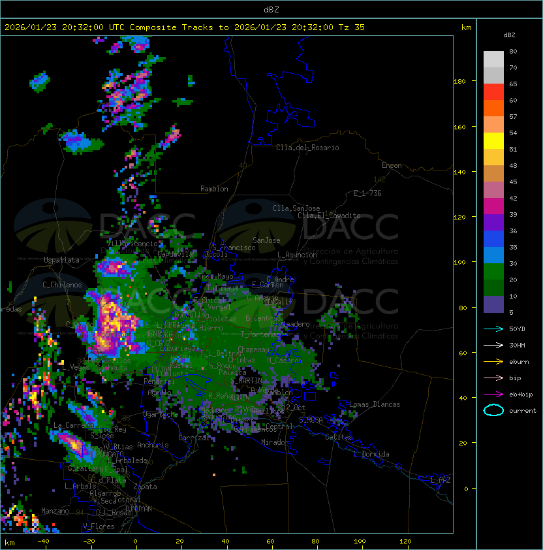
Task: Click the 'S_Francisco' place label
Action: pyautogui.click(x=234, y=248)
